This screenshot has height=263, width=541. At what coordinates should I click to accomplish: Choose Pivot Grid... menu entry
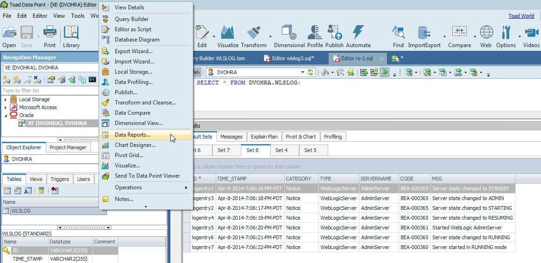click(x=145, y=155)
